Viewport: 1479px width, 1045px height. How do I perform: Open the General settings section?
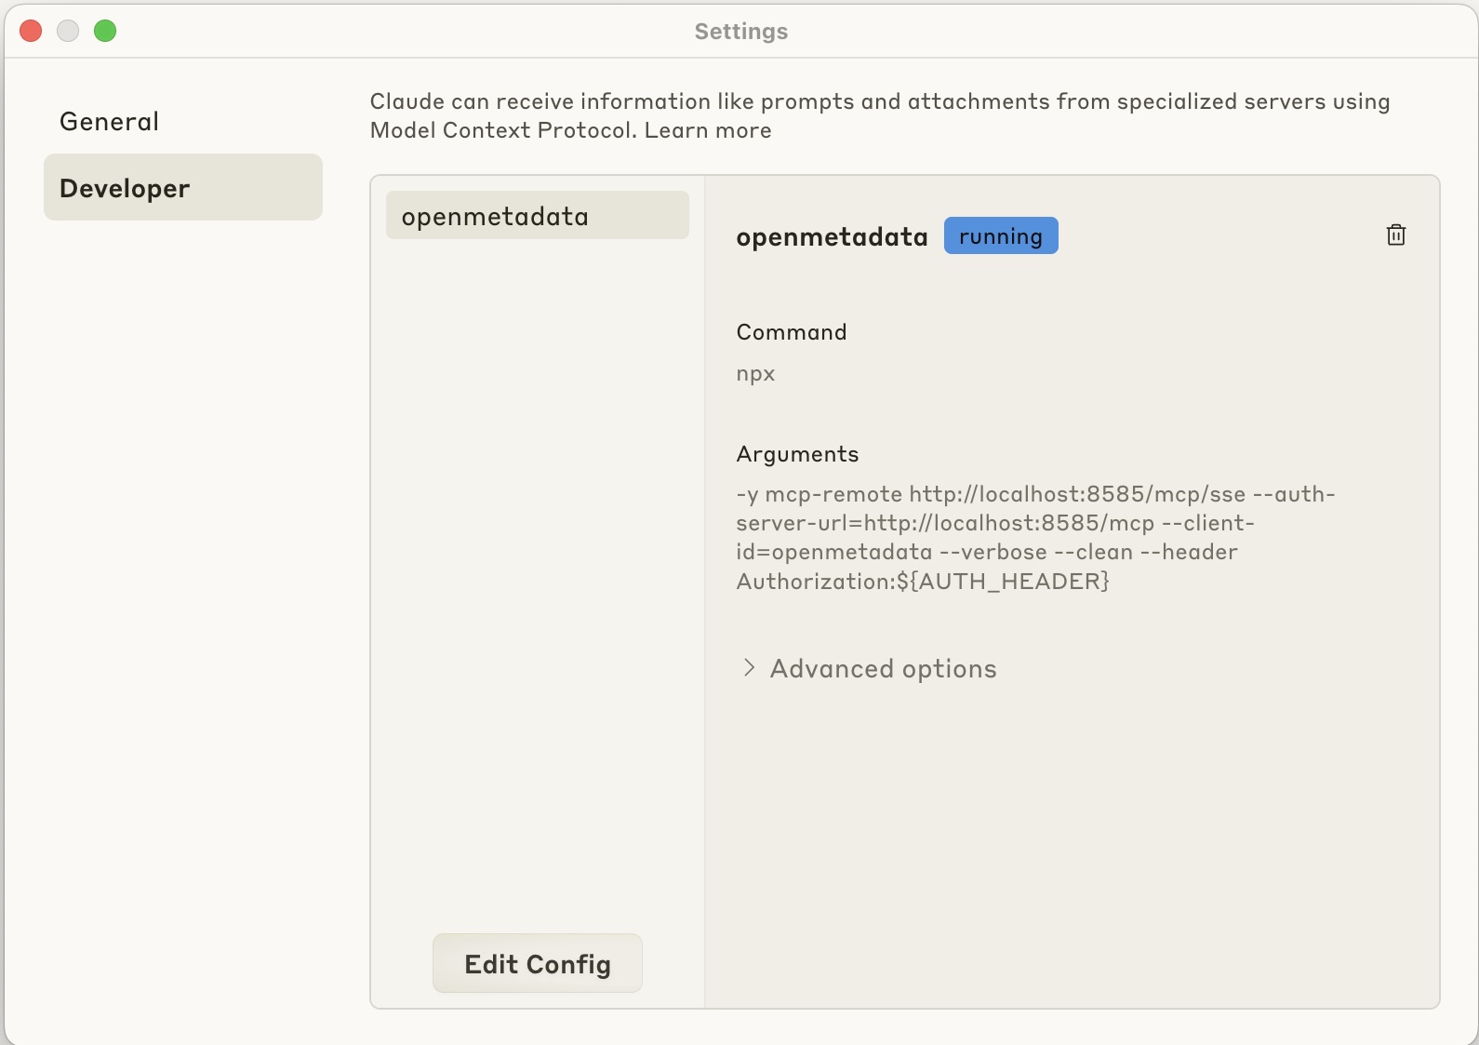pos(110,122)
